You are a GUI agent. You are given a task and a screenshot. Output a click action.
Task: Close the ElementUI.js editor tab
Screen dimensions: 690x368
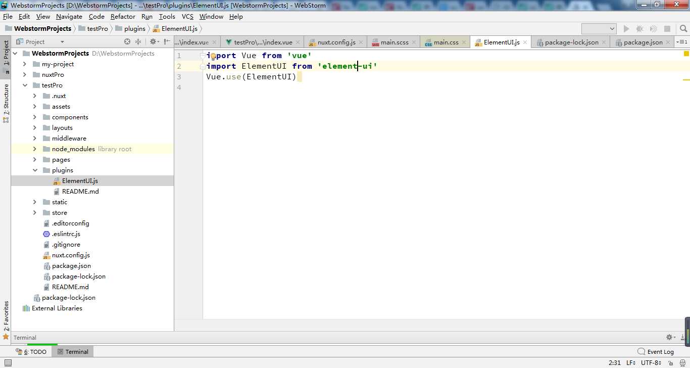(525, 42)
